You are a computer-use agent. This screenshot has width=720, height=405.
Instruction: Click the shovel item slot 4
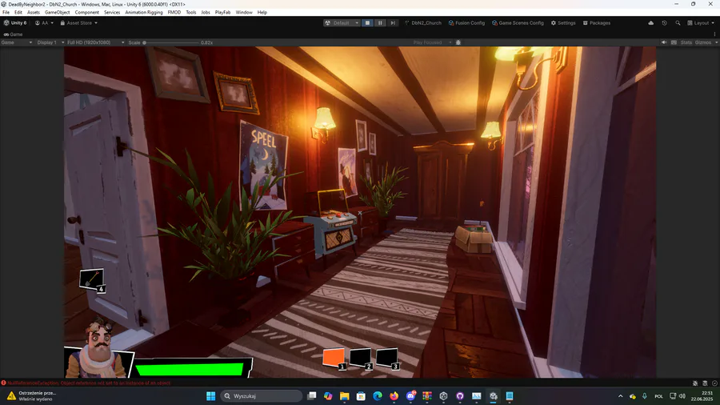92,279
